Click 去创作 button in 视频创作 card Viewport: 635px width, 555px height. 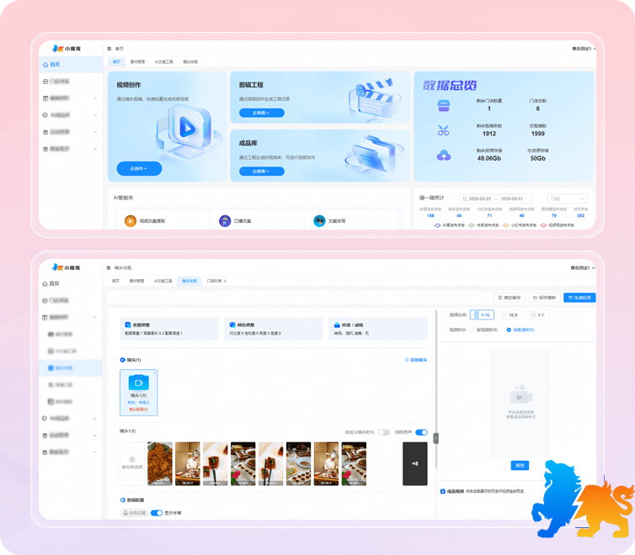[139, 169]
